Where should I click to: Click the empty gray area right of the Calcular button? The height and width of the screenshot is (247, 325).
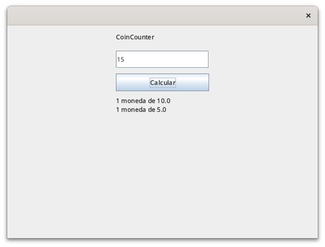(x=263, y=82)
